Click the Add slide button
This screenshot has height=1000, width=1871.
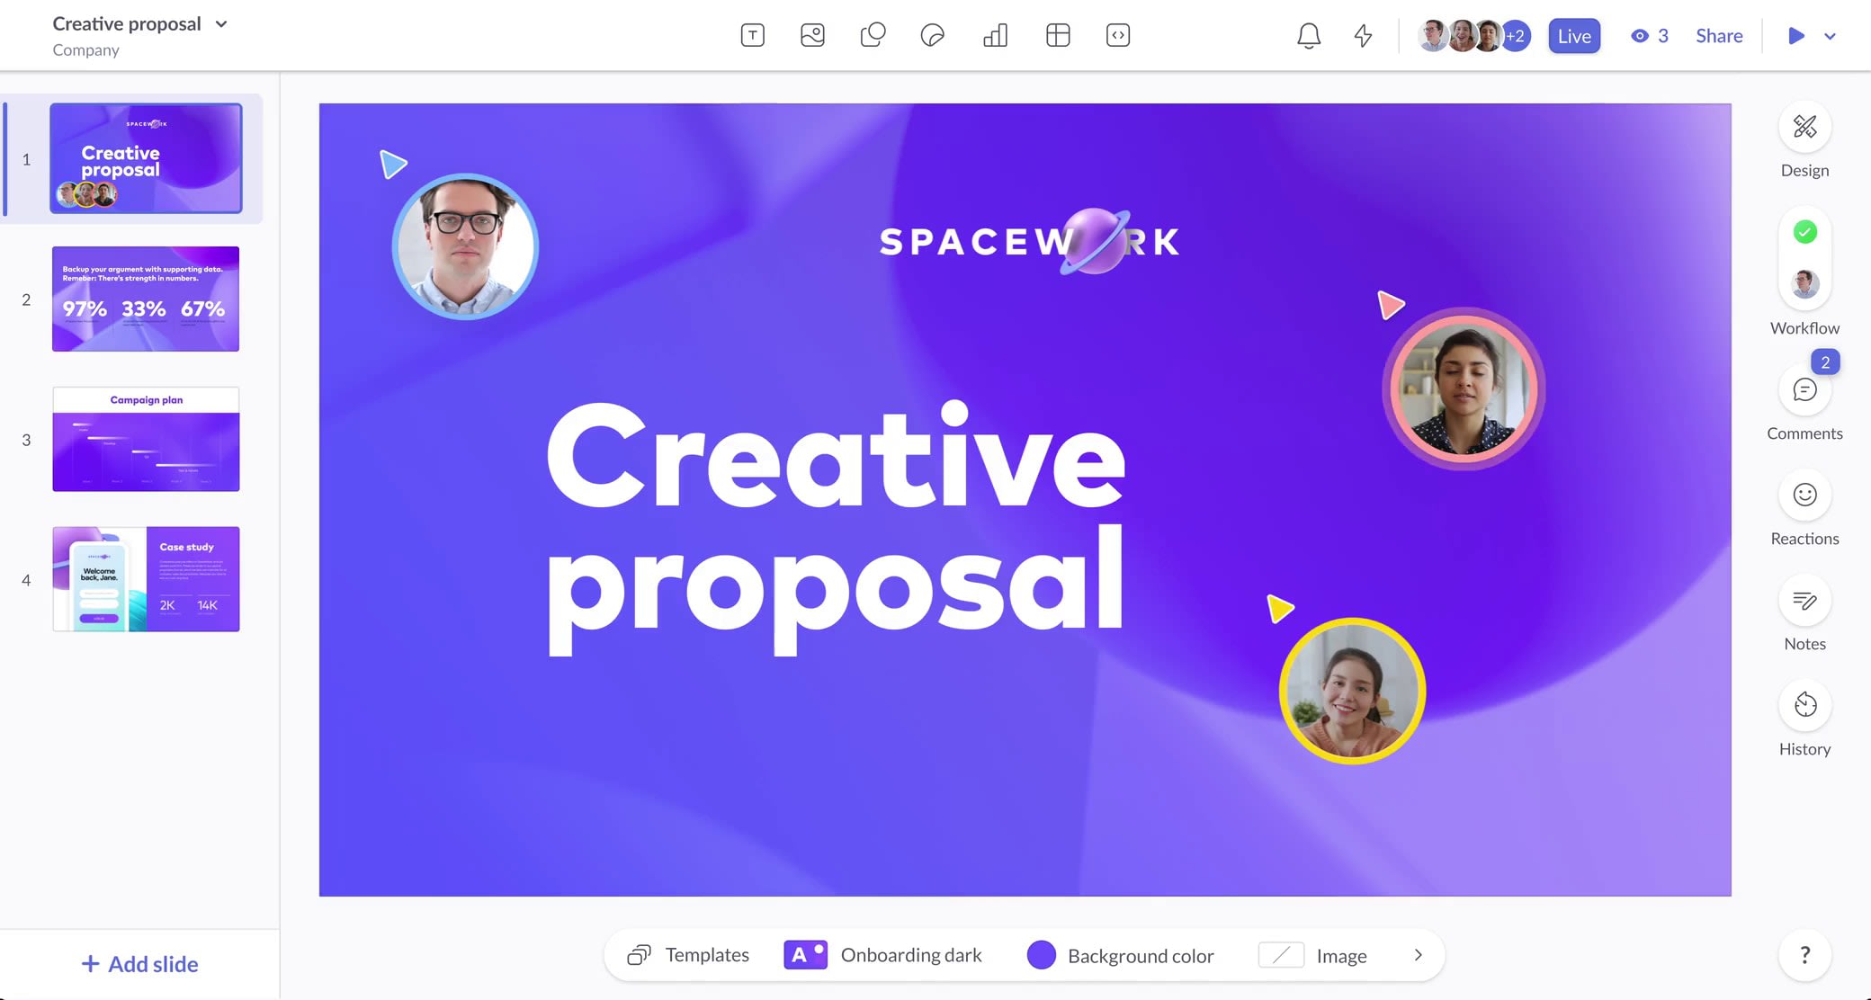139,963
